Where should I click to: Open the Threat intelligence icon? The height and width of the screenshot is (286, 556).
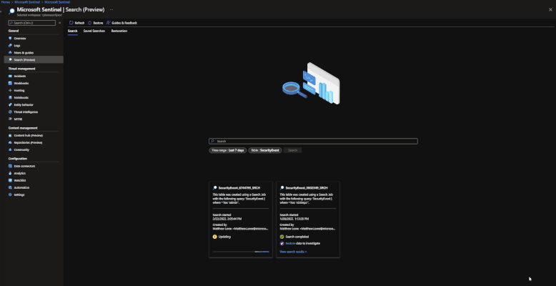click(10, 112)
